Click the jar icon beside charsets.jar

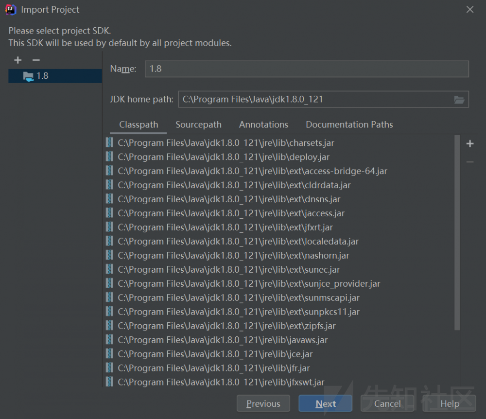click(109, 142)
